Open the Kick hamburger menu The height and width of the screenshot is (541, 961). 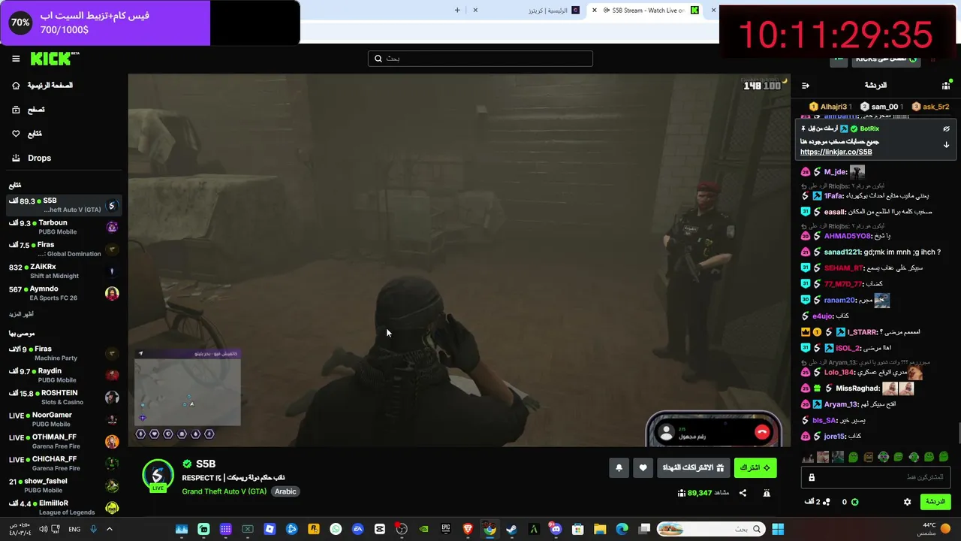[x=16, y=59]
